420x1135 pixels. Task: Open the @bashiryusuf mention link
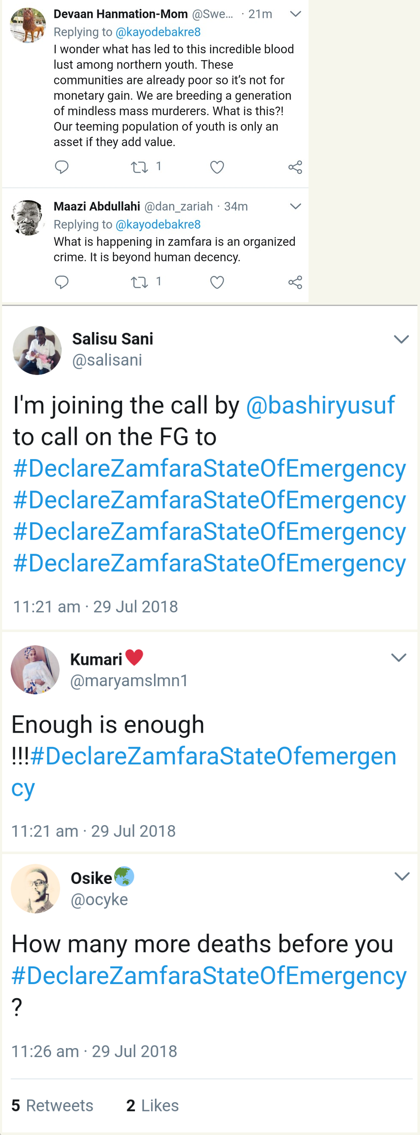(x=320, y=405)
